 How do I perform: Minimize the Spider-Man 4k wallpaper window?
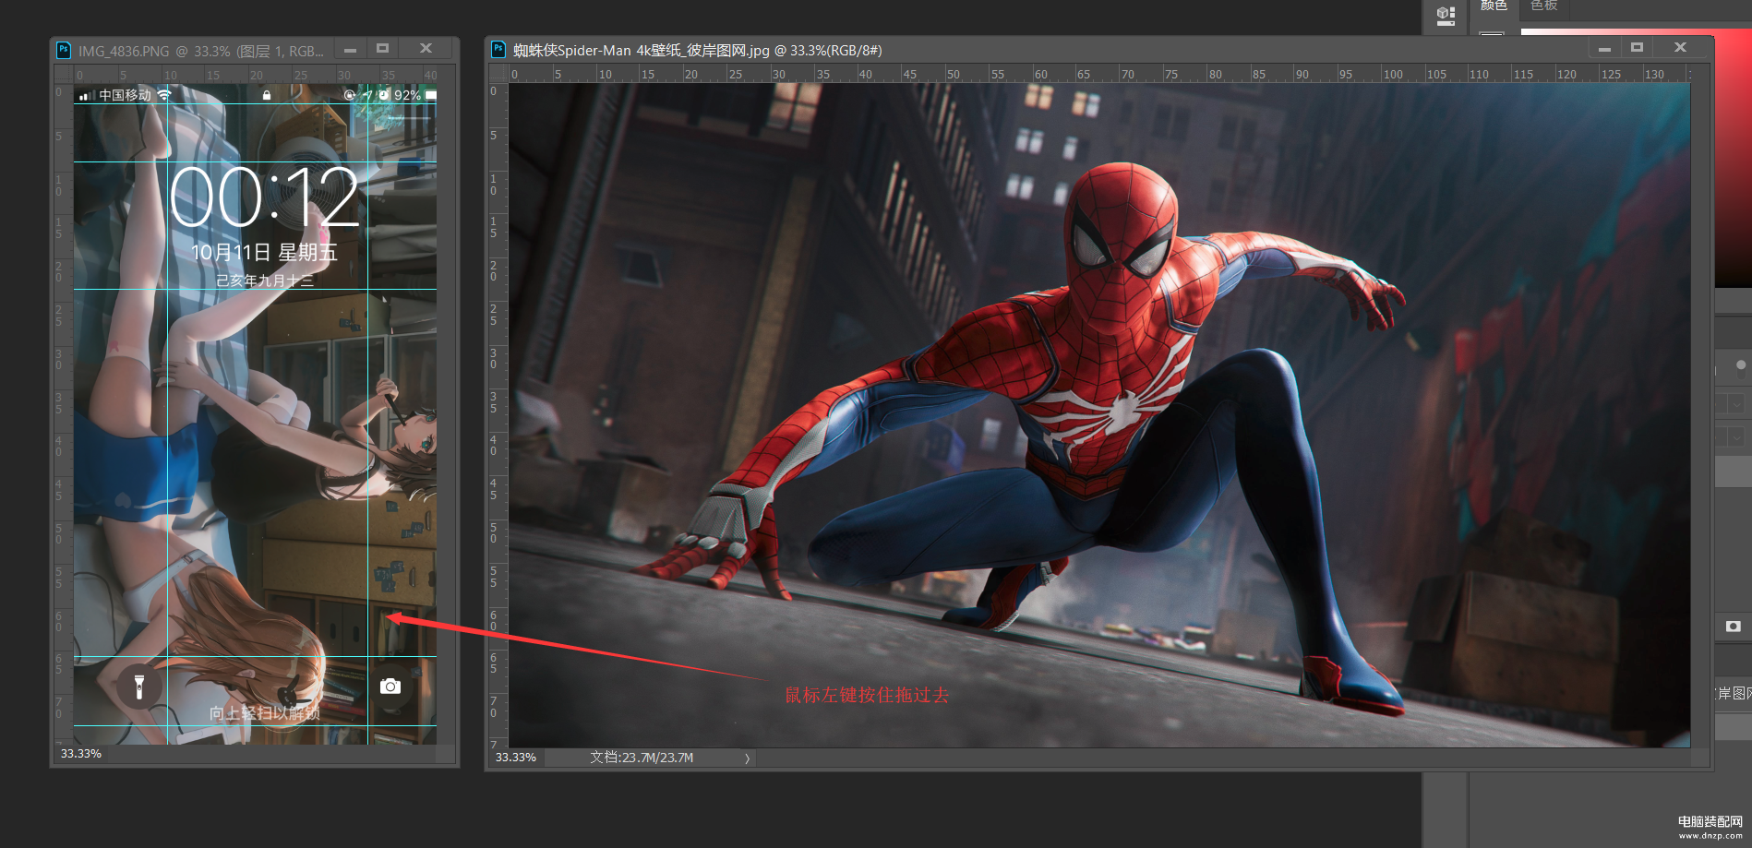click(x=1604, y=49)
